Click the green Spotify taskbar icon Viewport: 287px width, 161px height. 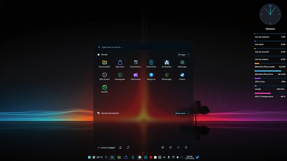[140, 157]
